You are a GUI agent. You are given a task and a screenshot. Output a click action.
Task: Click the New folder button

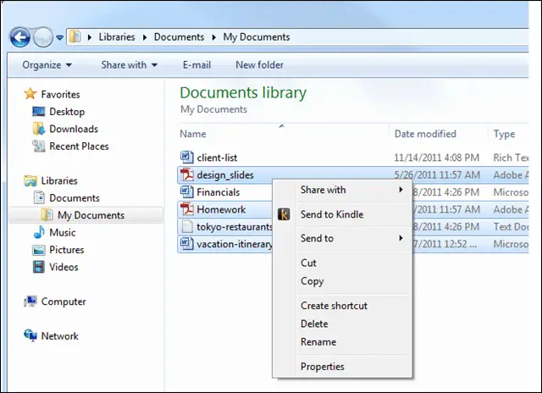[x=259, y=65]
